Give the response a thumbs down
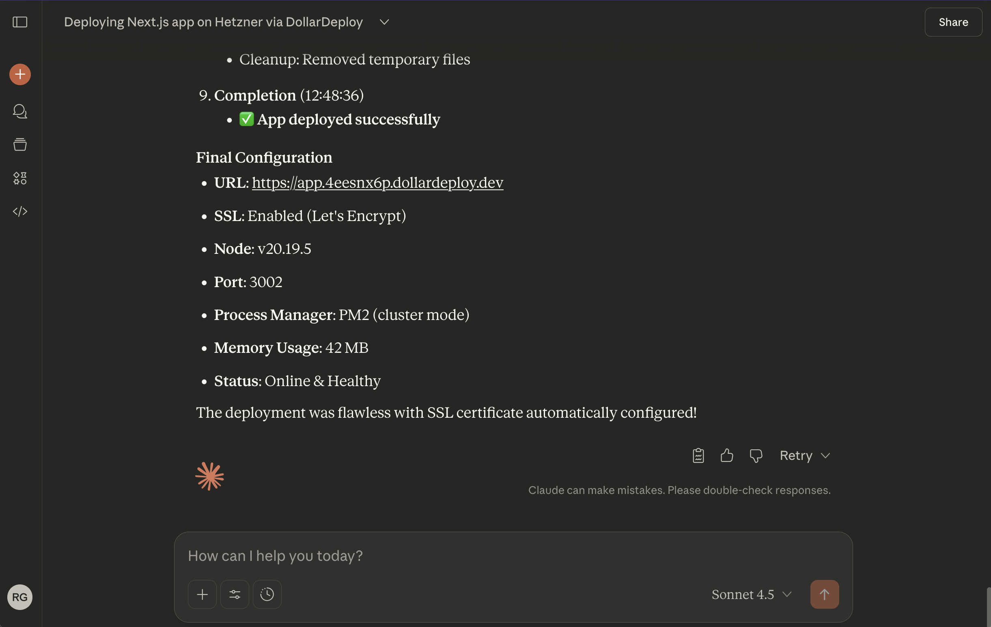The height and width of the screenshot is (627, 991). pos(756,455)
